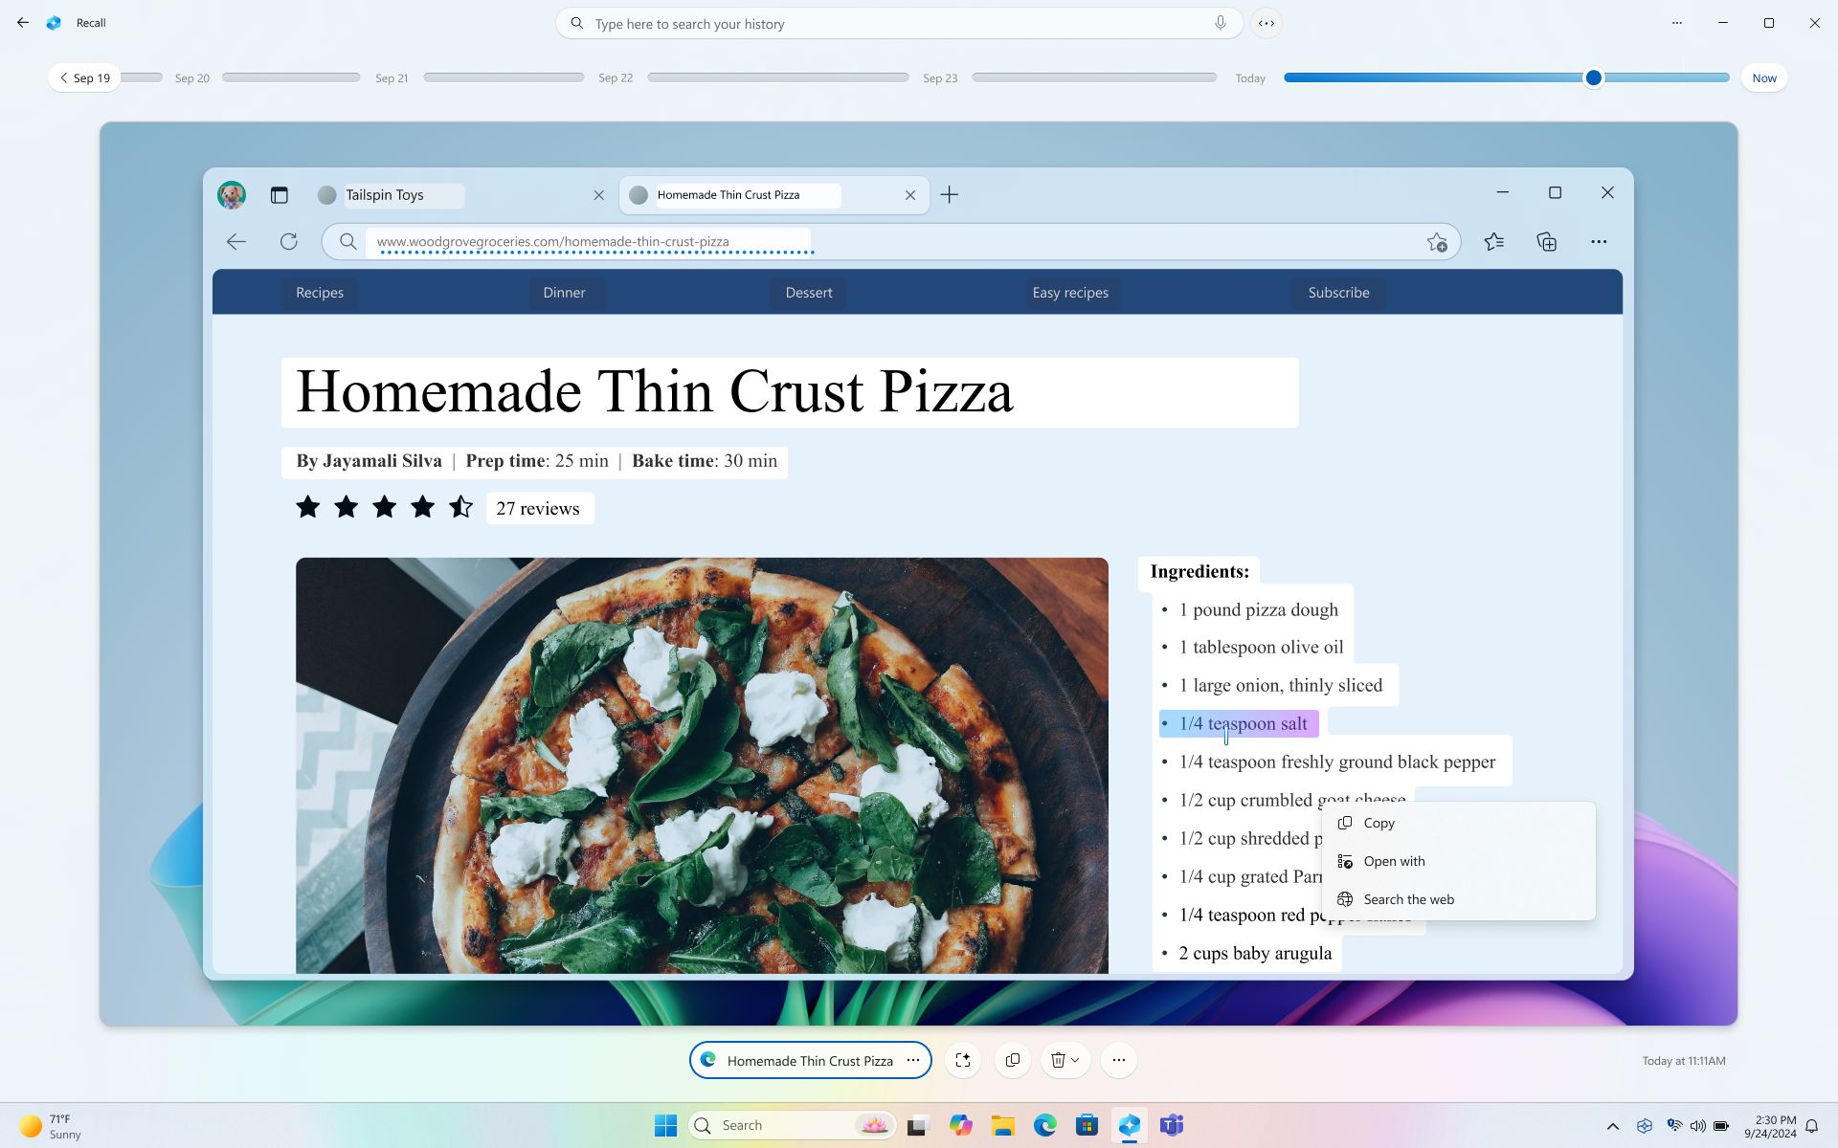The image size is (1838, 1148).
Task: Click the Recall delete snapshot icon
Action: [x=1057, y=1059]
